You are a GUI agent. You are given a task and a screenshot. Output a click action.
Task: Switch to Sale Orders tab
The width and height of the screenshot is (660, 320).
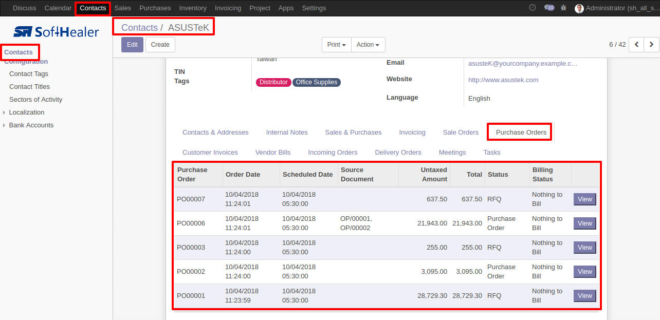pyautogui.click(x=461, y=133)
